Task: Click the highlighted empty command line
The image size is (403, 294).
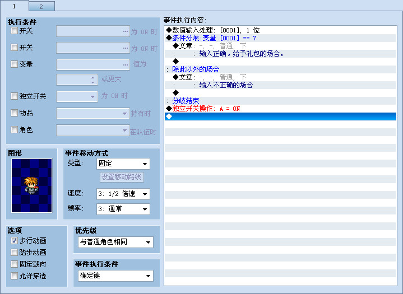Action: click(x=280, y=116)
